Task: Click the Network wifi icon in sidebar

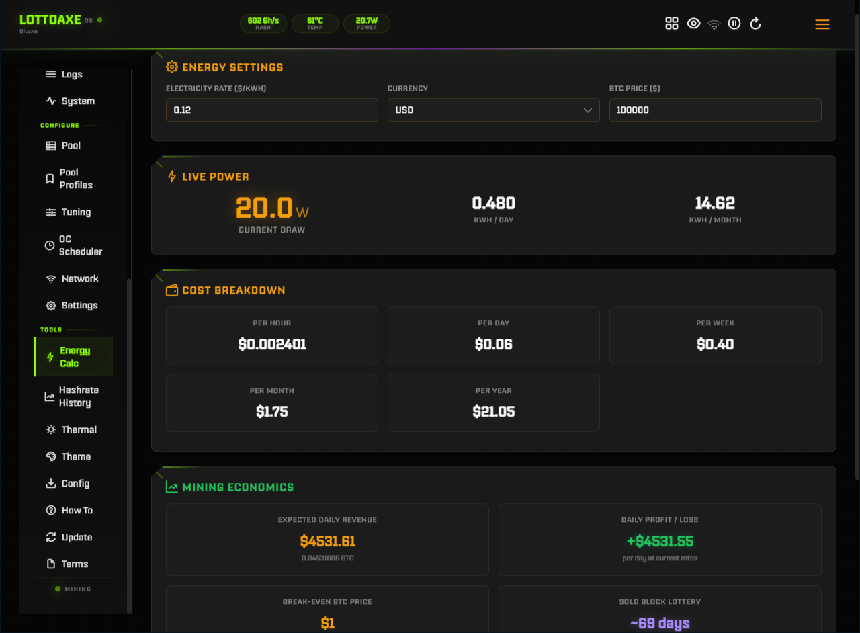Action: [x=50, y=279]
